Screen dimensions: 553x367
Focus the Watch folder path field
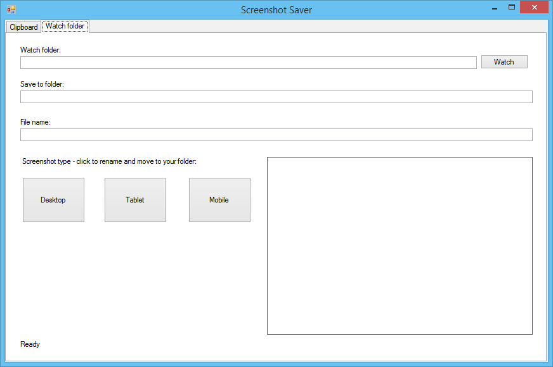click(x=249, y=63)
